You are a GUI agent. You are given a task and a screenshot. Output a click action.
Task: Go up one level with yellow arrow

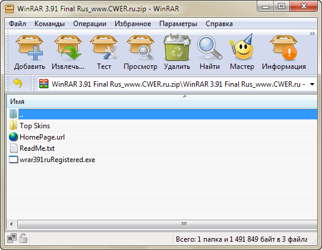click(18, 83)
